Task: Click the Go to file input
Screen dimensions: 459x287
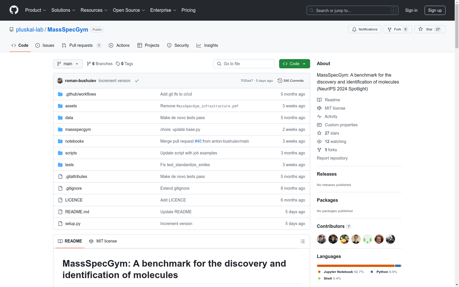Action: [244, 64]
